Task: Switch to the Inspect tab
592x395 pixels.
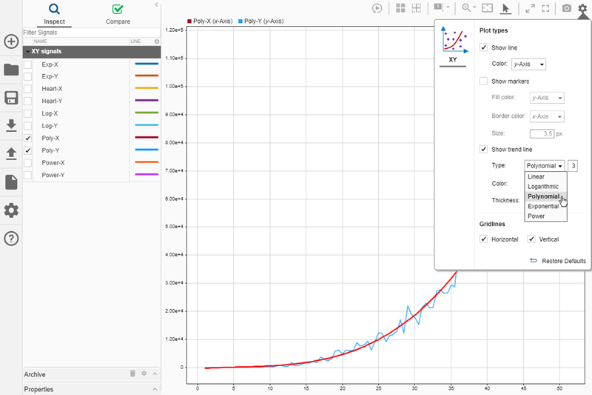Action: click(x=54, y=14)
